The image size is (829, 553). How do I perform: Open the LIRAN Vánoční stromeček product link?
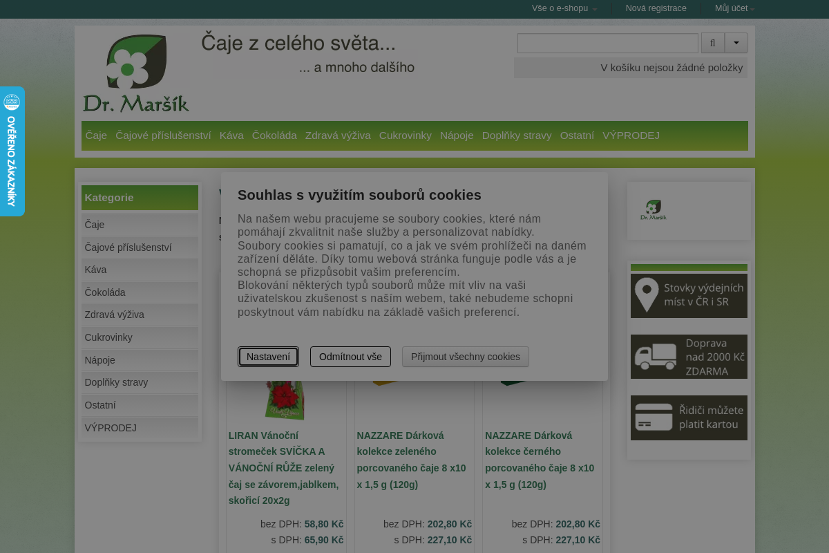(x=284, y=468)
